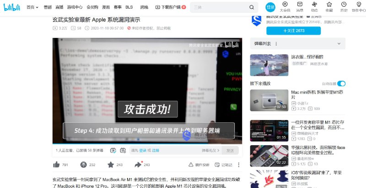
Task: Expand the 弹幕列表 chevron
Action: [339, 44]
